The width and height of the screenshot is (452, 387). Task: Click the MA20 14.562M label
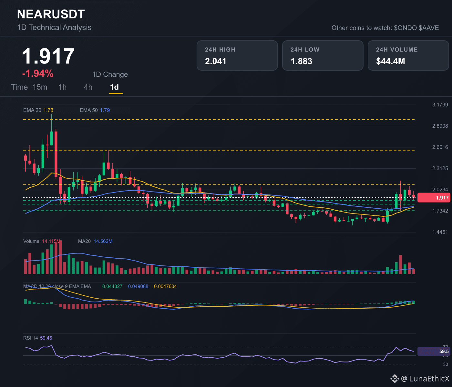coord(95,241)
